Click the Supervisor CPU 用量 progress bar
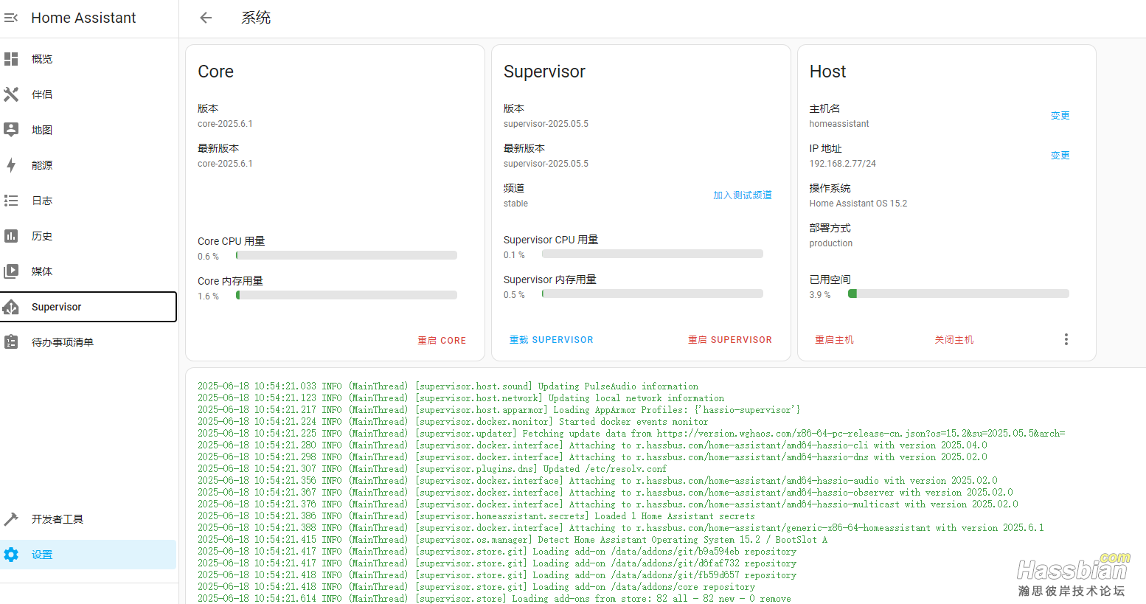Viewport: 1146px width, 604px height. (653, 254)
